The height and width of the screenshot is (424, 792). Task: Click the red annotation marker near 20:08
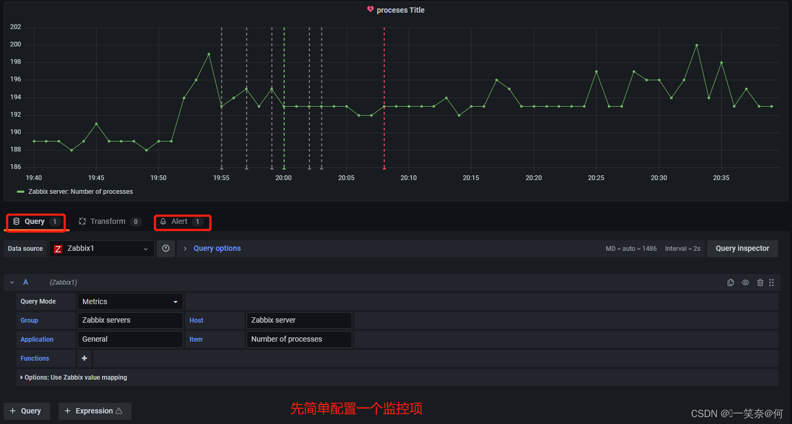[x=384, y=168]
